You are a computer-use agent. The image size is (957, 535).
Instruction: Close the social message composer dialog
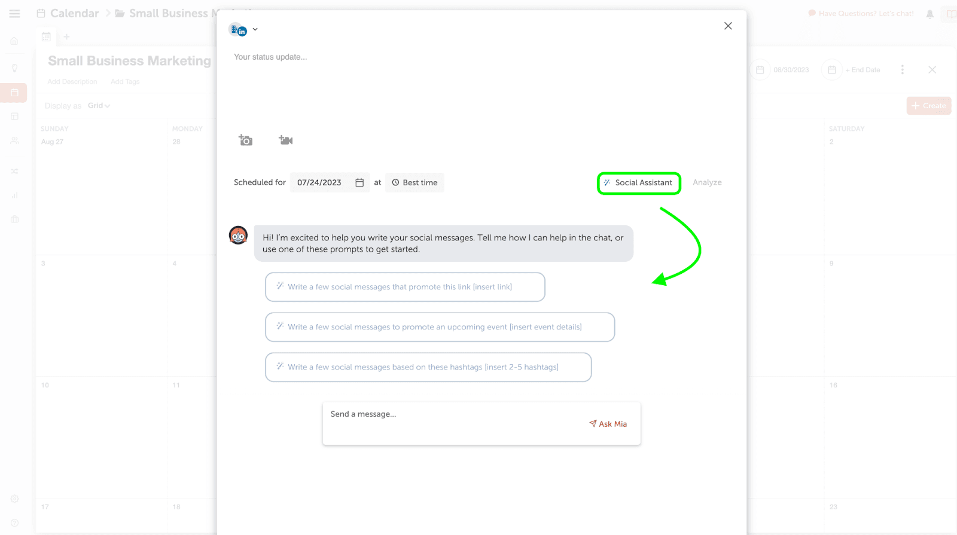click(x=728, y=26)
